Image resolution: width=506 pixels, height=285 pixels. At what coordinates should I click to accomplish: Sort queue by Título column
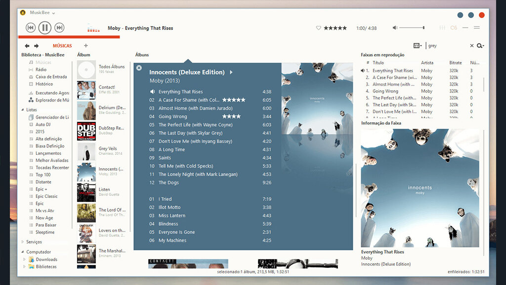[x=378, y=63]
